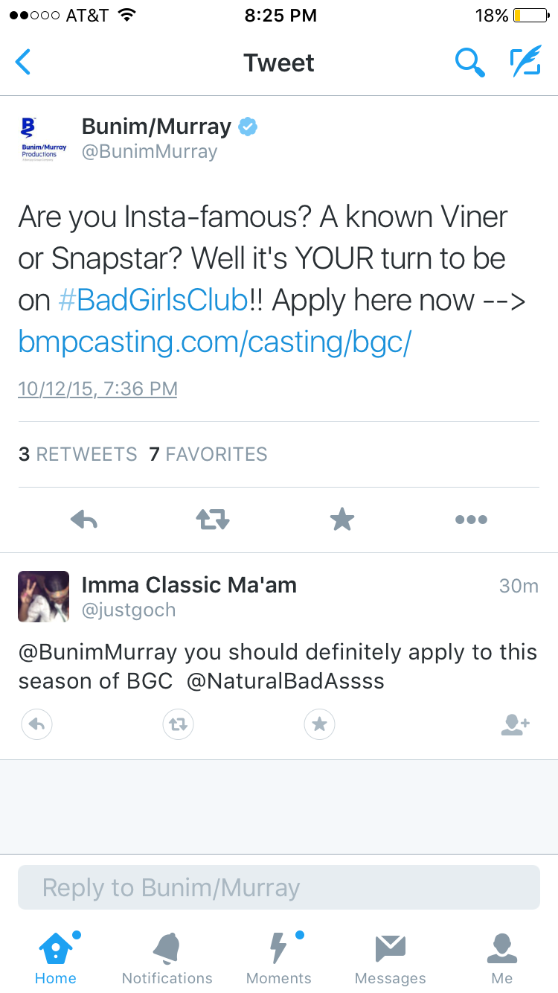Tap the Reply to Bunim/Murray field

pyautogui.click(x=279, y=887)
